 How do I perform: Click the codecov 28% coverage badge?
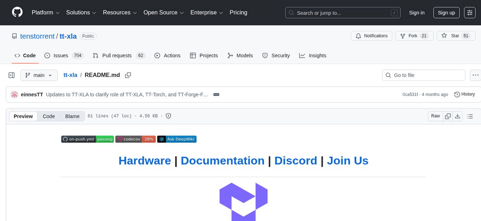tap(135, 139)
